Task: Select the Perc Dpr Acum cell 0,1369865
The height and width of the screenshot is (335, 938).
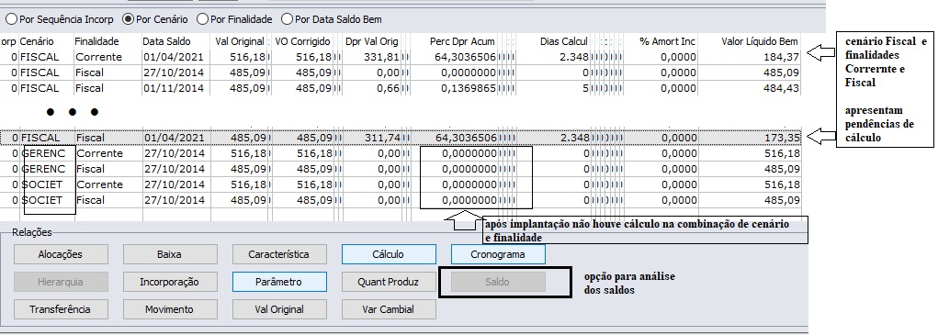Action: click(x=455, y=88)
